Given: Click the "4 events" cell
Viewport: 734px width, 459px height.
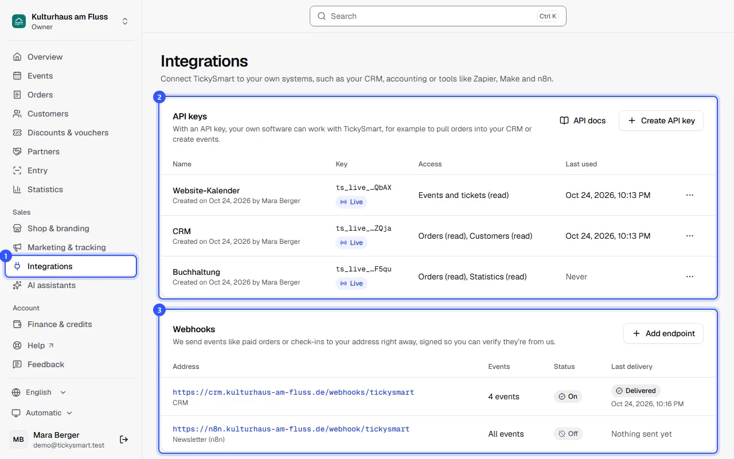Looking at the screenshot, I should point(504,396).
